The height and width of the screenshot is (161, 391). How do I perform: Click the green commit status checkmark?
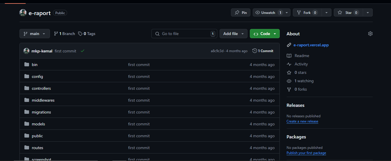pos(82,51)
